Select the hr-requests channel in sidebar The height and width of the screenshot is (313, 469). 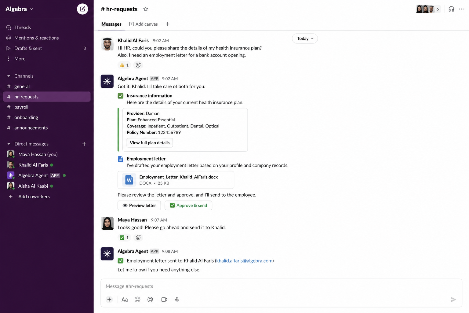tap(47, 97)
